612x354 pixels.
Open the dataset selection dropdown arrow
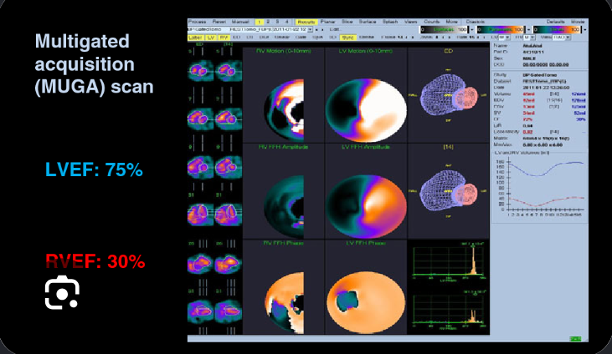[311, 29]
